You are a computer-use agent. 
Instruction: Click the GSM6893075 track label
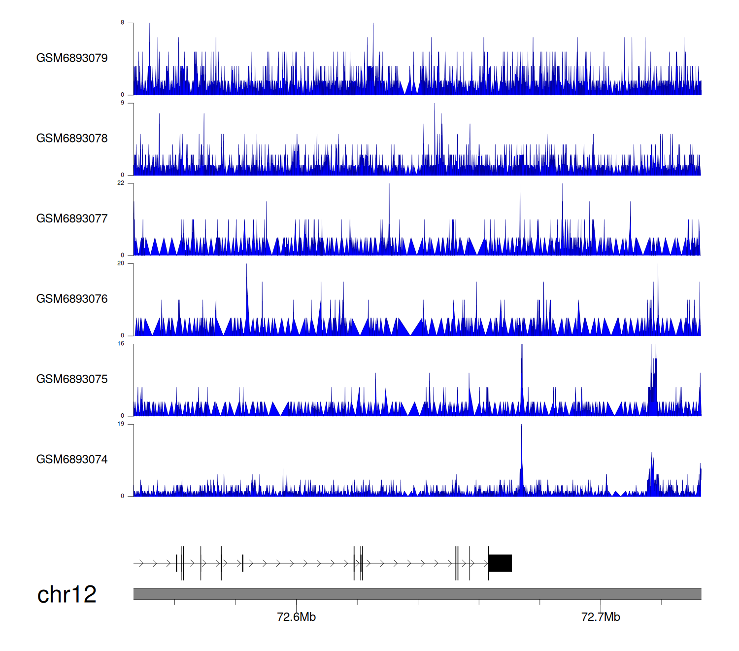72,379
